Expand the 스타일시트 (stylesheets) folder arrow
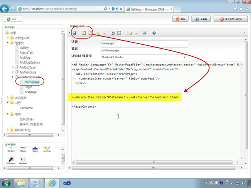The image size is (251, 188). coord(8,38)
